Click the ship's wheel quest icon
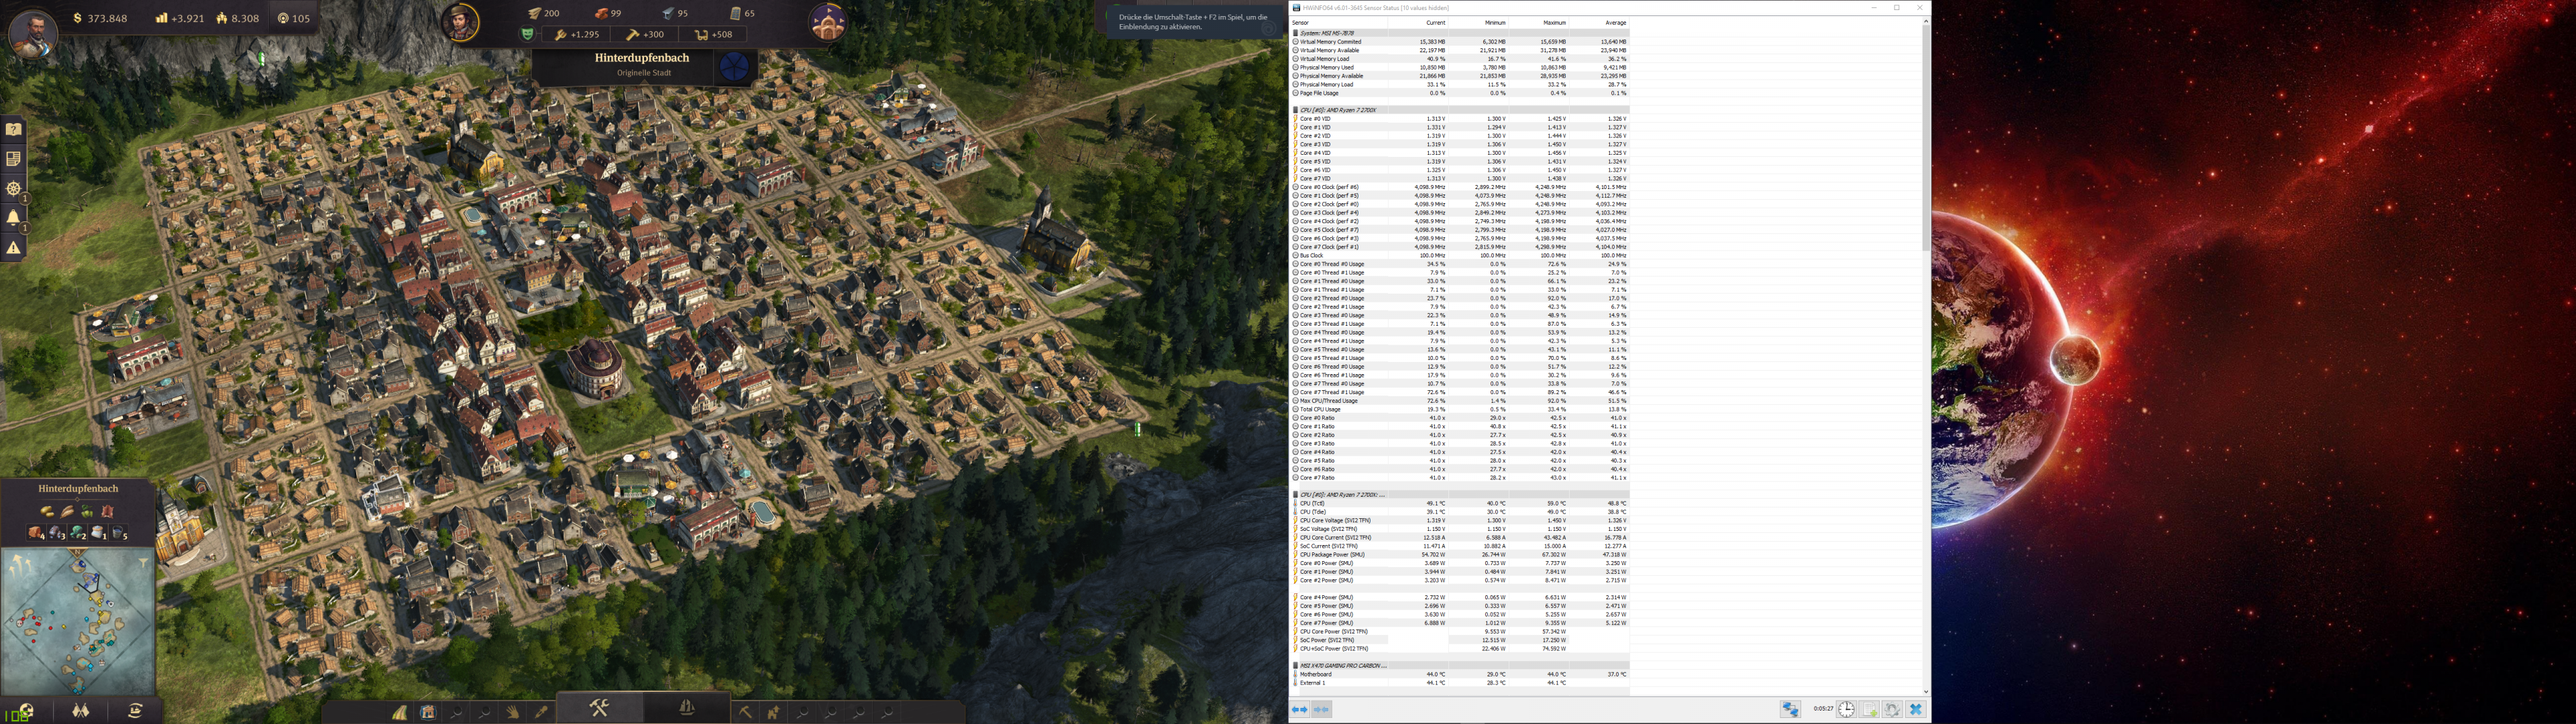 [14, 189]
